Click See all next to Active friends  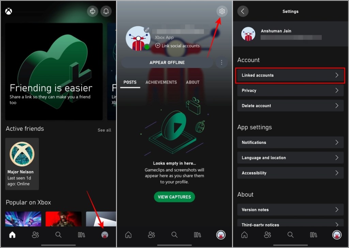104,130
